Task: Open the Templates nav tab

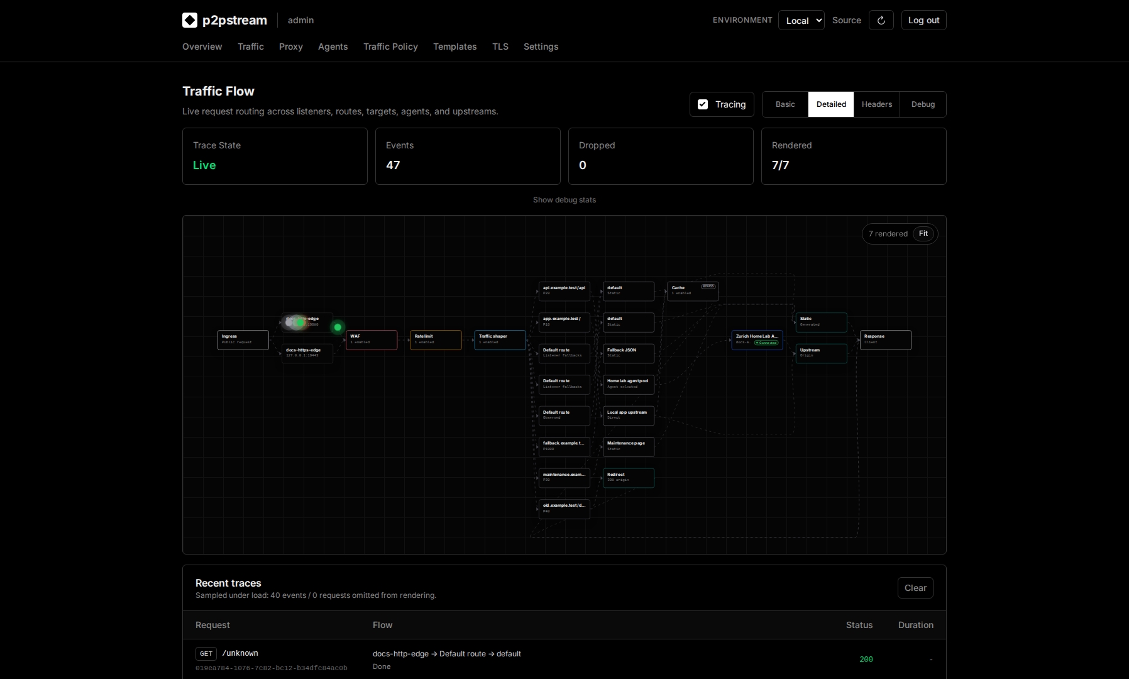Action: 454,47
